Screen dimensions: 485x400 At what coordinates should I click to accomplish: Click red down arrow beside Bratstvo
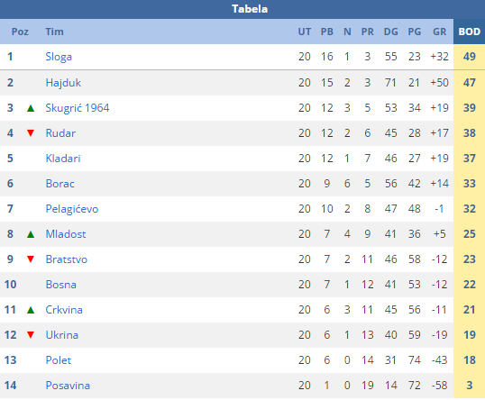(x=31, y=259)
